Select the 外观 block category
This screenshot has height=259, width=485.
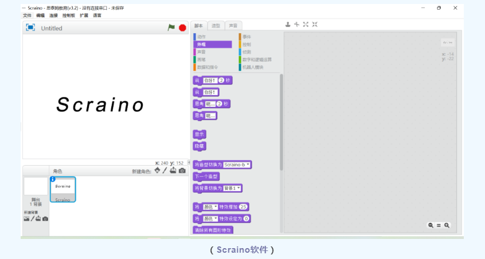pos(213,45)
